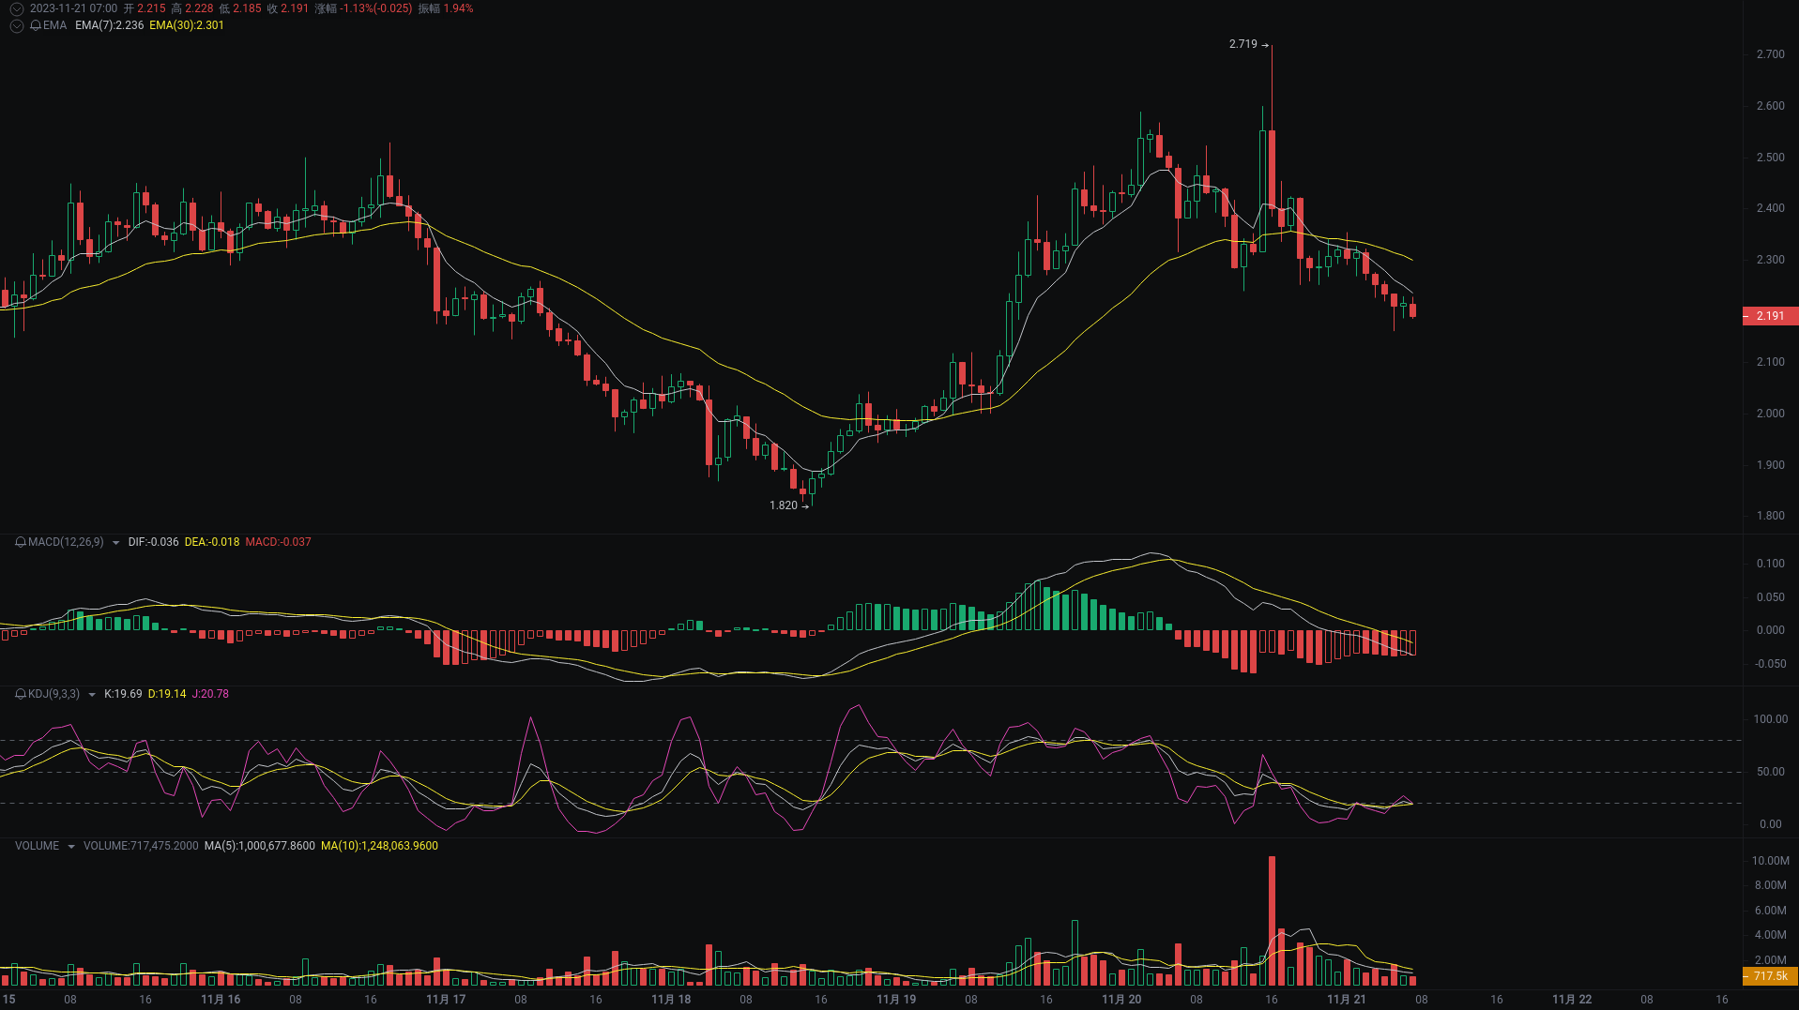
Task: Click the VOLUME:717,475.2000 readout
Action: pyautogui.click(x=141, y=846)
